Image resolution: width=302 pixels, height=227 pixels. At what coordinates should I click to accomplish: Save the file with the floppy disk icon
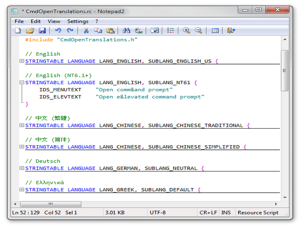[42, 30]
